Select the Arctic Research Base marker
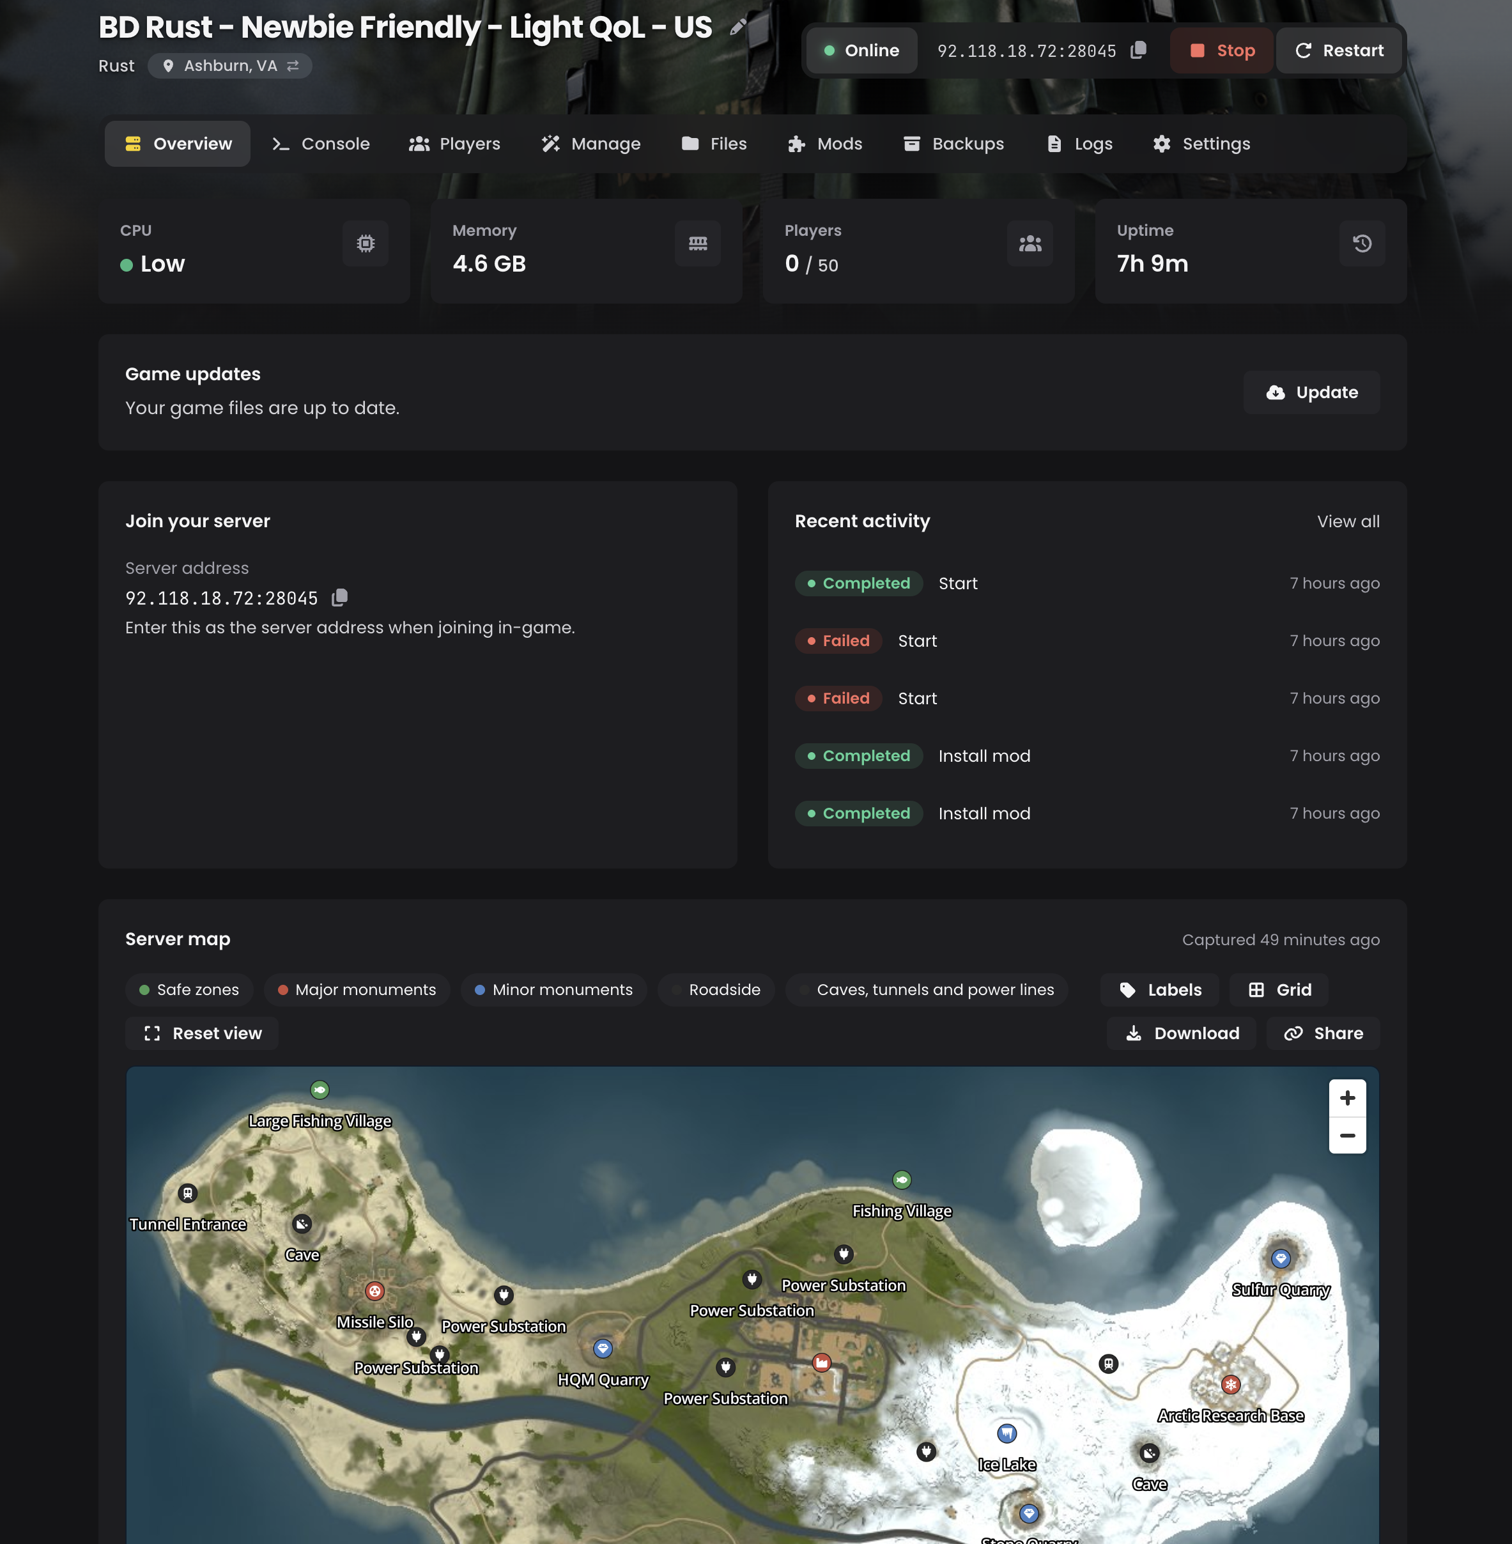This screenshot has width=1512, height=1544. point(1231,1384)
